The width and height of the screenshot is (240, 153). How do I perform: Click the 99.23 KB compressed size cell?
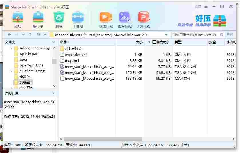tap(163, 79)
